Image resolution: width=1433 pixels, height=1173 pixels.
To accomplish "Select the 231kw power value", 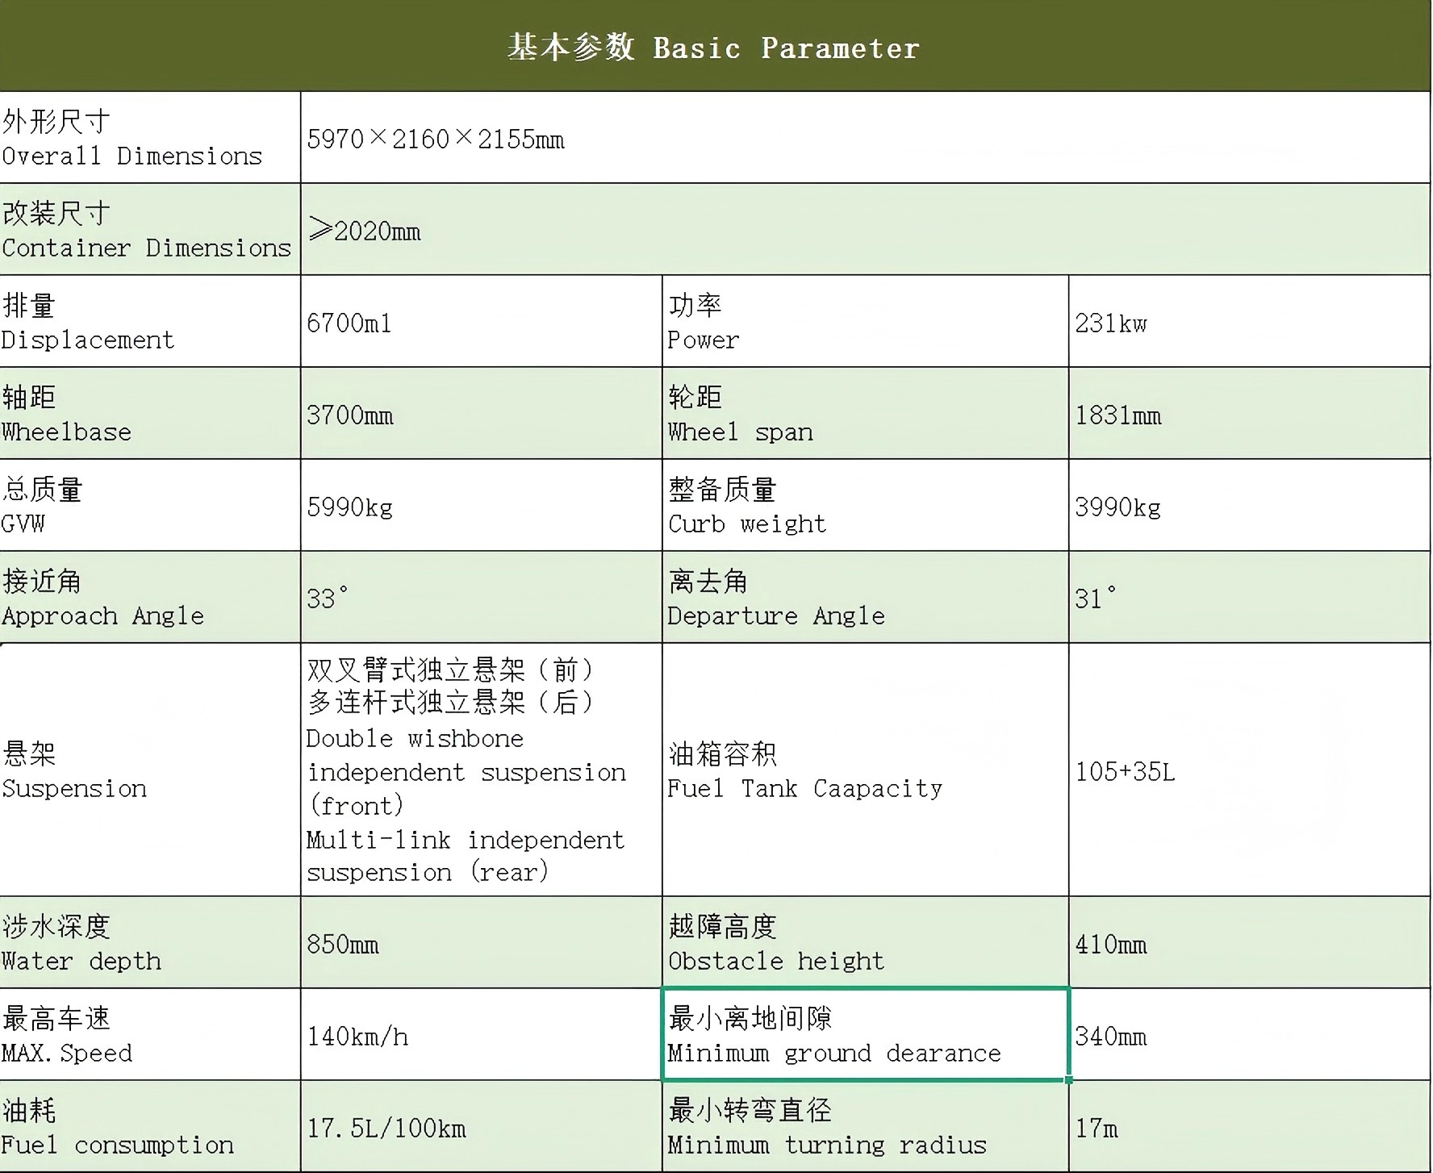I will pyautogui.click(x=1113, y=322).
